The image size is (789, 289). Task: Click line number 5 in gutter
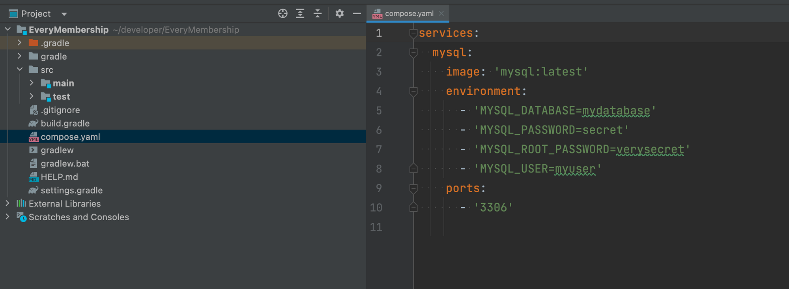coord(379,111)
